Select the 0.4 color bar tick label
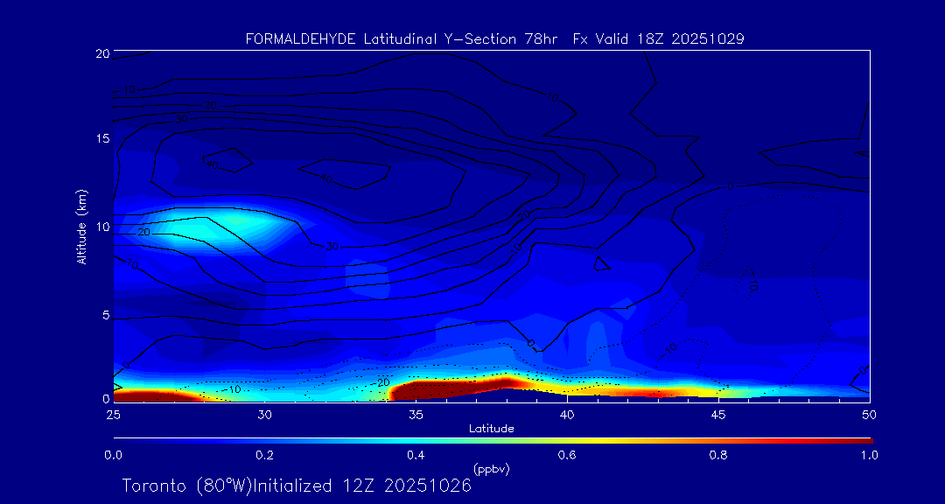The image size is (945, 504). coord(416,455)
